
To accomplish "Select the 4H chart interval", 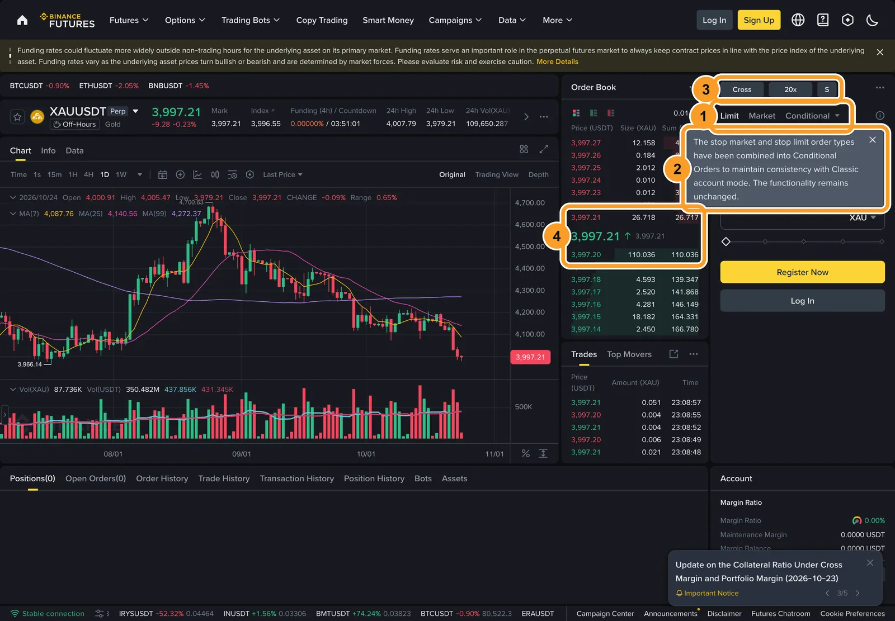I will [x=88, y=174].
